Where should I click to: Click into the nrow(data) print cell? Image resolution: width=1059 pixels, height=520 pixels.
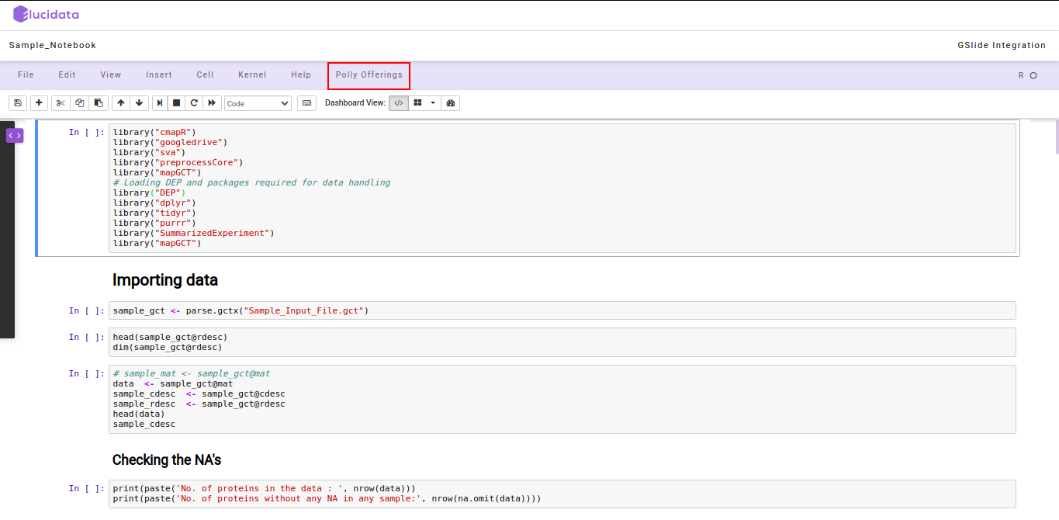coord(562,494)
